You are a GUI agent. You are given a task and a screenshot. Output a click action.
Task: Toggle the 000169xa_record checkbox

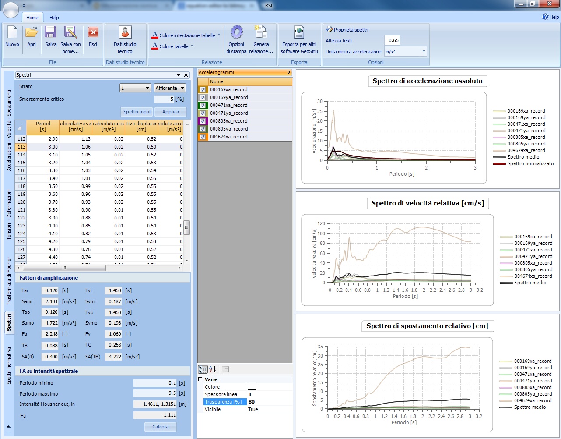(203, 89)
